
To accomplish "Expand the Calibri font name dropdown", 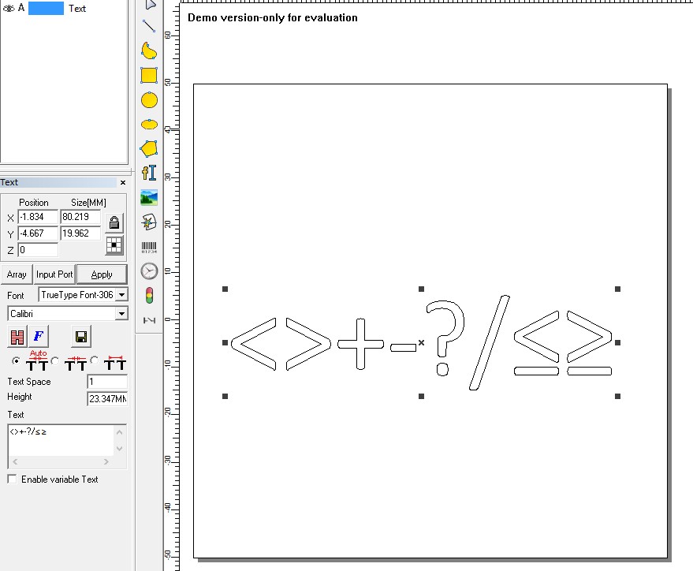I will 121,314.
